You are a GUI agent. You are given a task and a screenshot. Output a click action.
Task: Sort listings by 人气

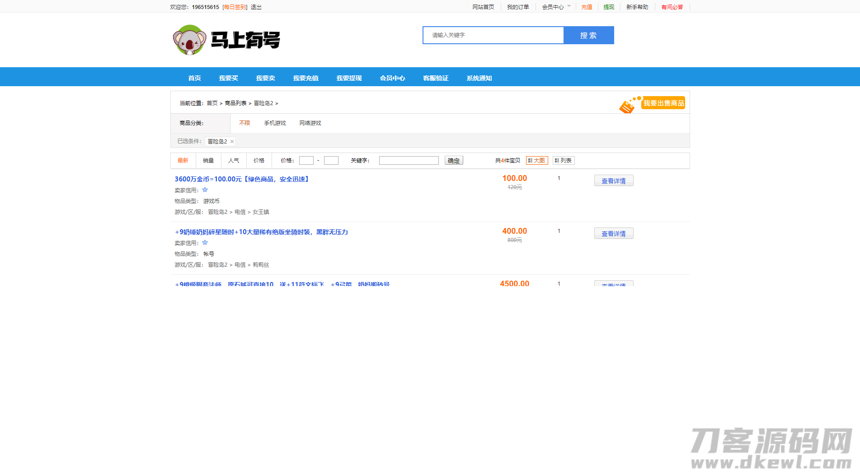(x=233, y=160)
